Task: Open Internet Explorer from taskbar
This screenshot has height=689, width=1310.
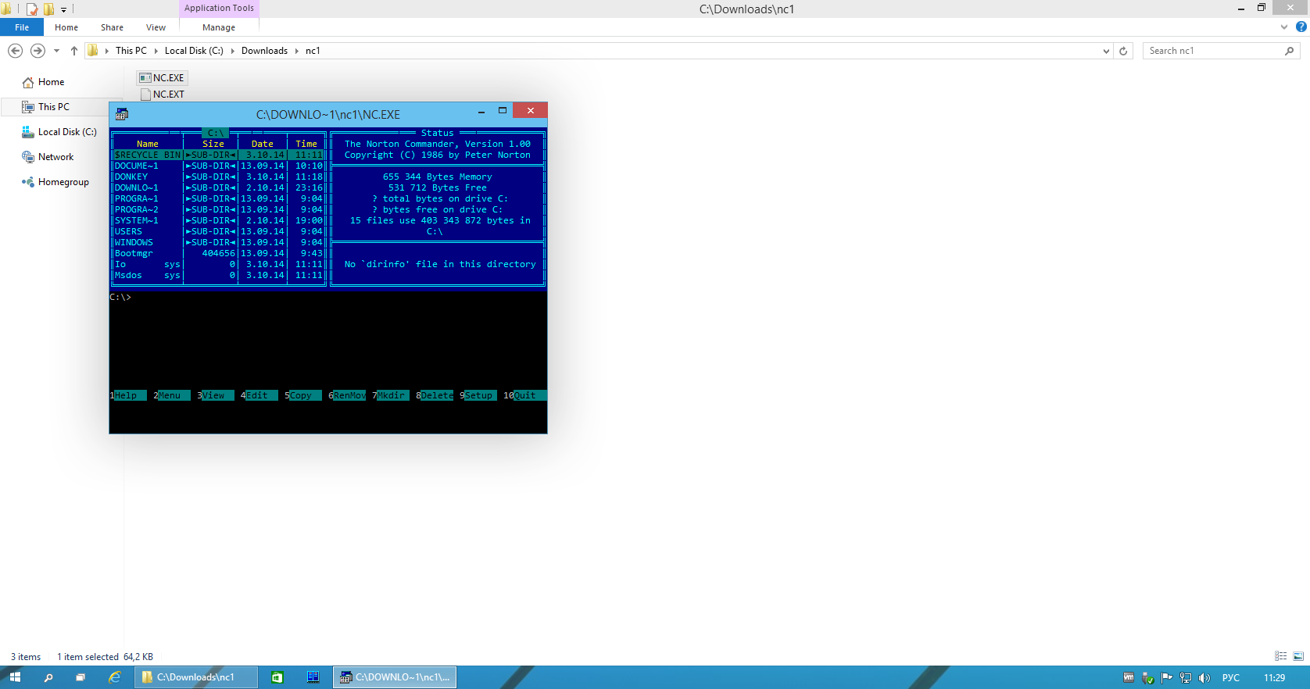Action: [115, 677]
